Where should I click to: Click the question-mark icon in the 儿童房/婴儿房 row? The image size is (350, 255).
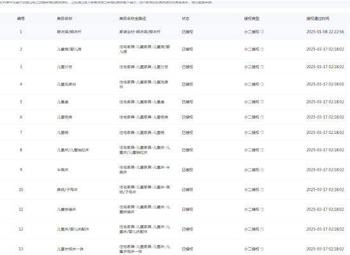[x=262, y=49]
